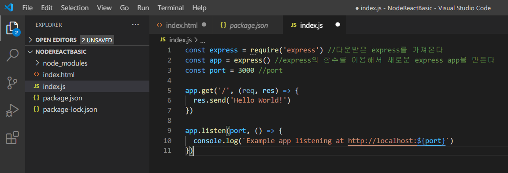Image resolution: width=508 pixels, height=173 pixels.
Task: Click 'express()' call on line 2
Action: click(252, 60)
